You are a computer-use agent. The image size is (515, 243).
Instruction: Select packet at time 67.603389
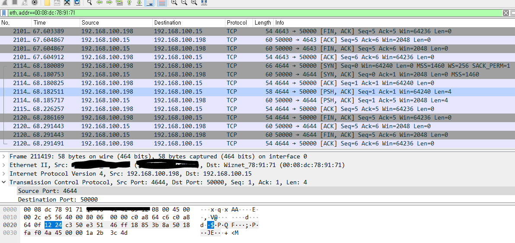(x=258, y=32)
